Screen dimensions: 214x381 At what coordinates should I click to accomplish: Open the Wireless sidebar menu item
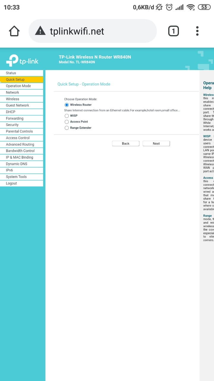click(x=21, y=99)
